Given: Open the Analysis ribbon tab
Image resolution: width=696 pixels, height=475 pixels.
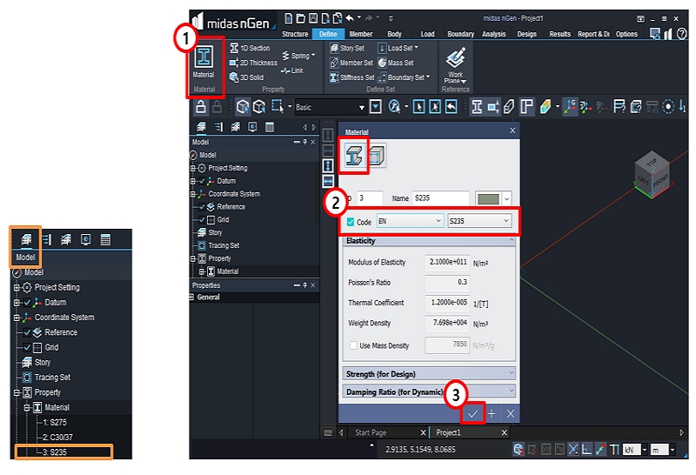Looking at the screenshot, I should (493, 34).
